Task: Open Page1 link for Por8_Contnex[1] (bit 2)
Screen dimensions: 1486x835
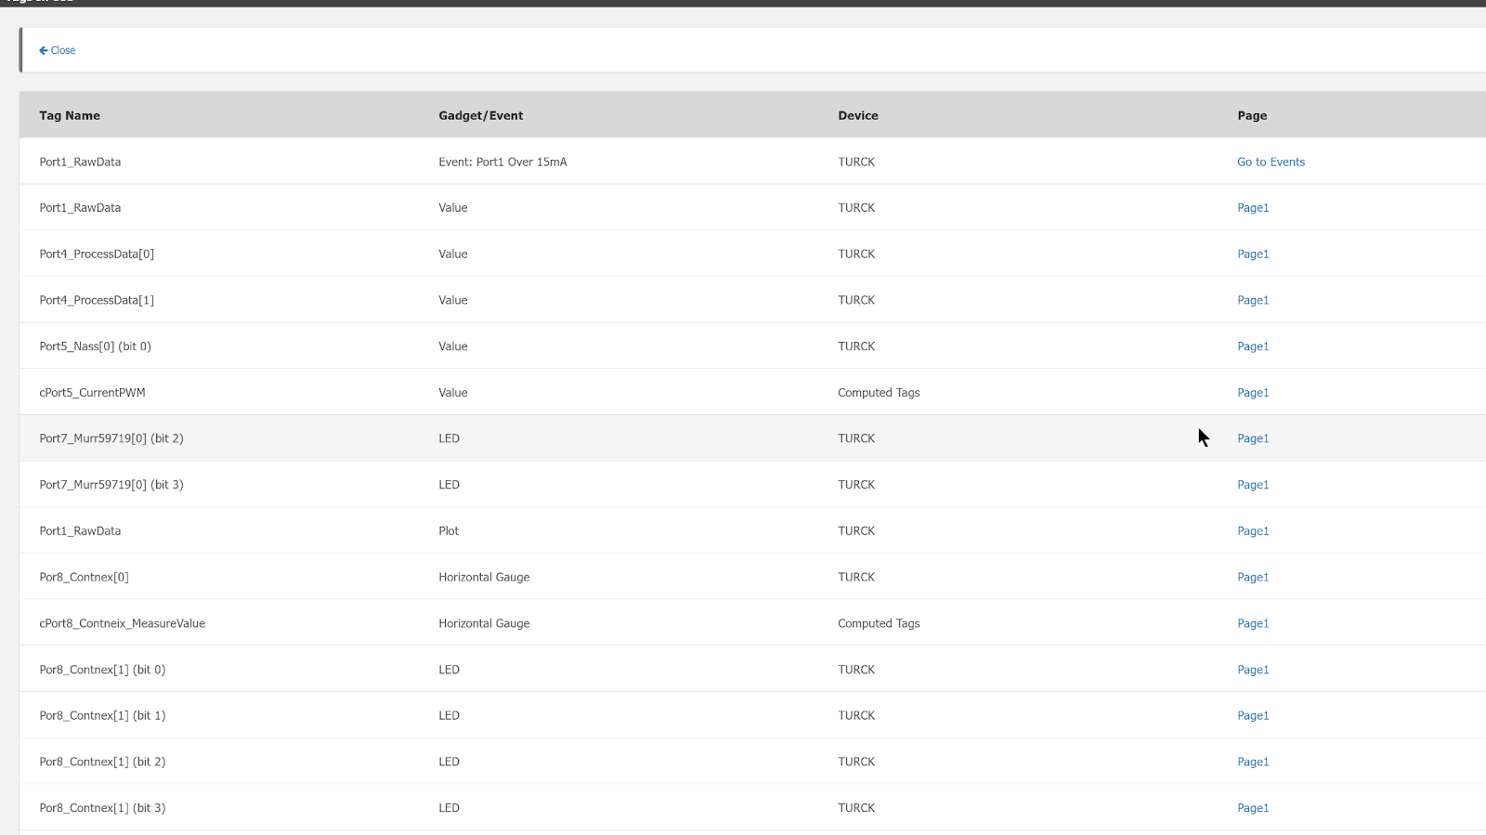Action: click(x=1253, y=762)
